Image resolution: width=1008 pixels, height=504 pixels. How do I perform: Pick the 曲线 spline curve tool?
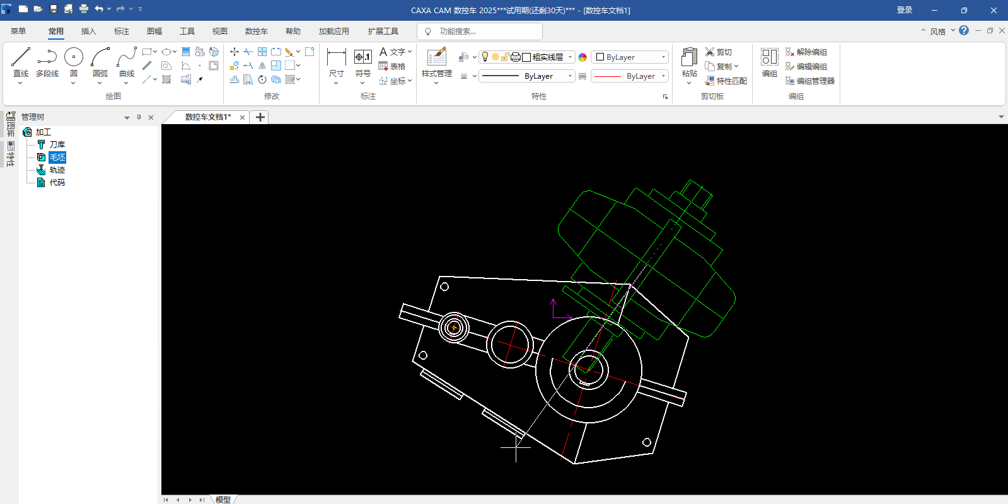pyautogui.click(x=127, y=57)
